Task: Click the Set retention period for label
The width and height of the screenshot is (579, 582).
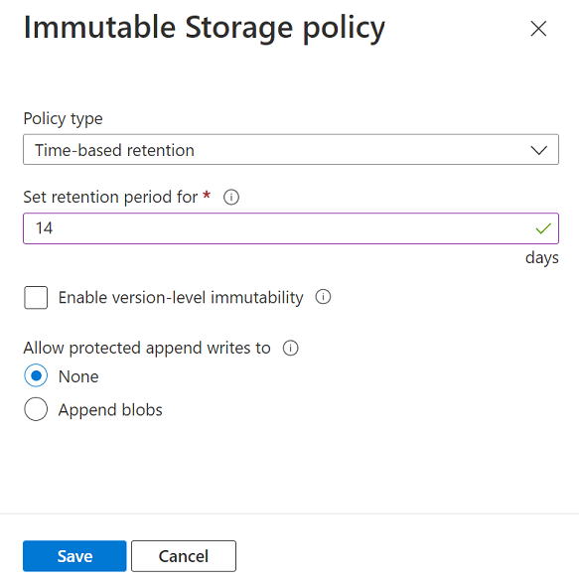Action: tap(110, 197)
